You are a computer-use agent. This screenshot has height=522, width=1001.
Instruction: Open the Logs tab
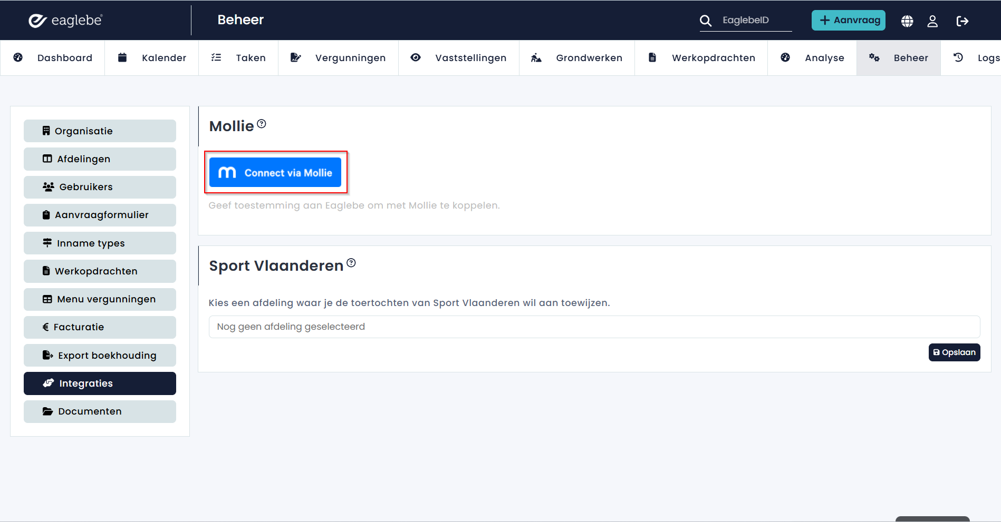tap(971, 58)
